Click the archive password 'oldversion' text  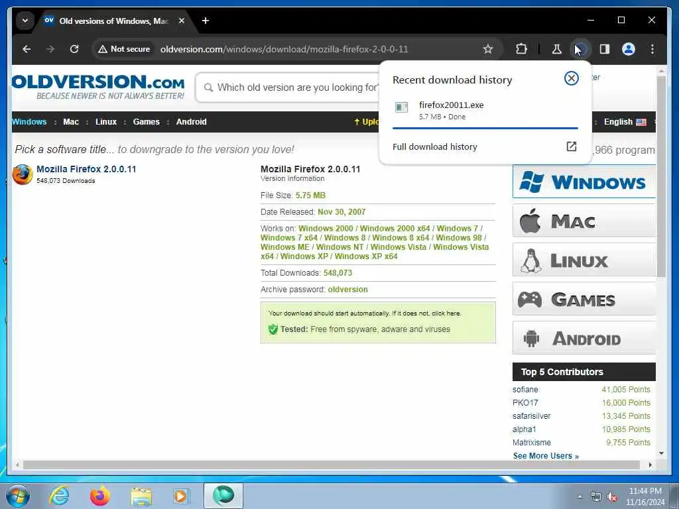click(347, 290)
